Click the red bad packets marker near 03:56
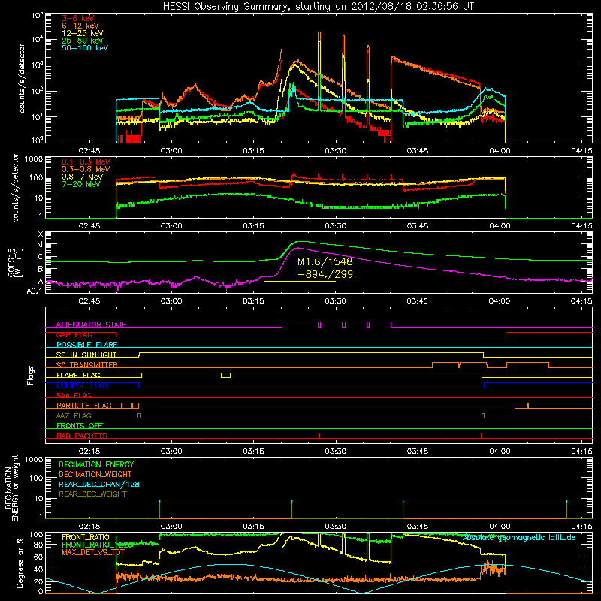 pyautogui.click(x=482, y=436)
